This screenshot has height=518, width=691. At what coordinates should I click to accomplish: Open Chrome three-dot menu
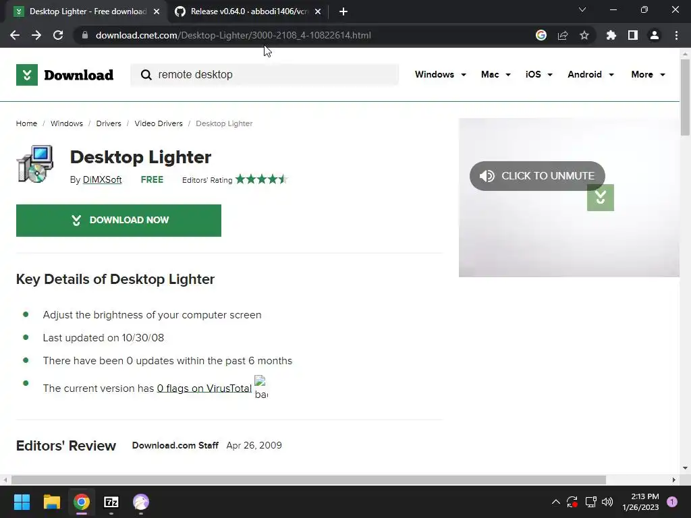click(x=676, y=35)
